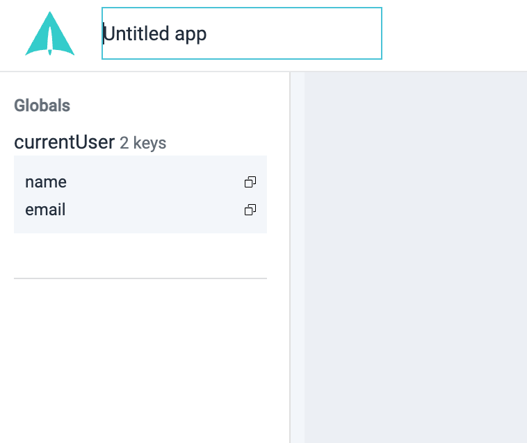
Task: Expand the currentUser global
Action: [64, 142]
